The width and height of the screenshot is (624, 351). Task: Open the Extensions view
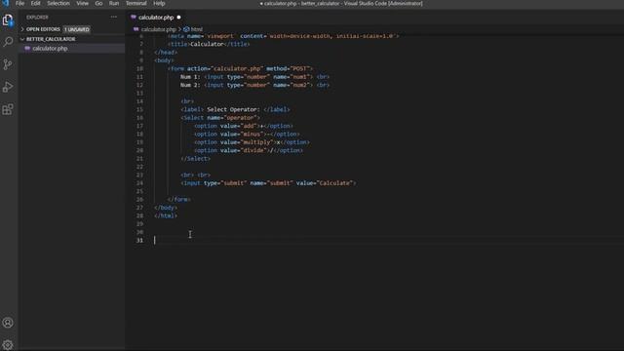click(8, 109)
